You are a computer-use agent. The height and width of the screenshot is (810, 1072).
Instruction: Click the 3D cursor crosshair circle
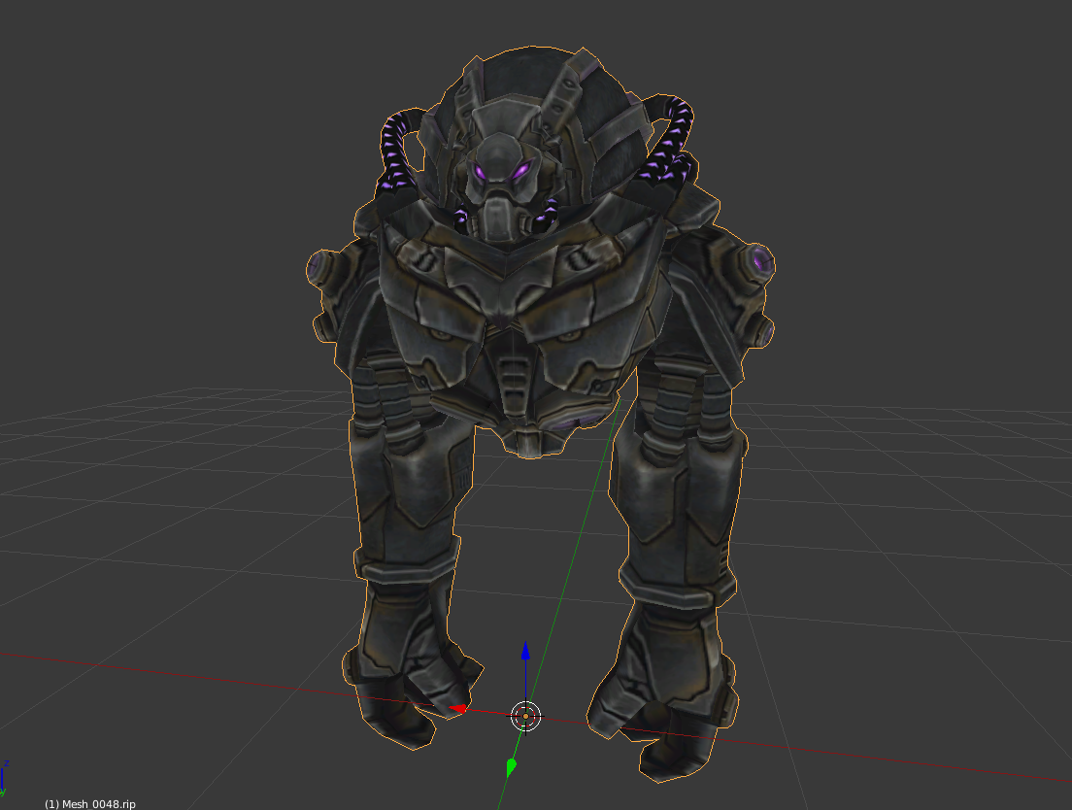coord(525,717)
